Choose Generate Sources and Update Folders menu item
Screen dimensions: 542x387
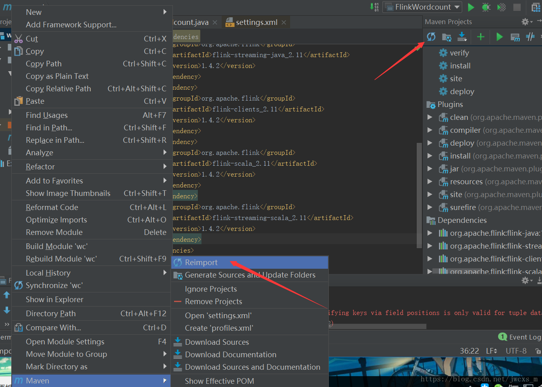coord(250,275)
